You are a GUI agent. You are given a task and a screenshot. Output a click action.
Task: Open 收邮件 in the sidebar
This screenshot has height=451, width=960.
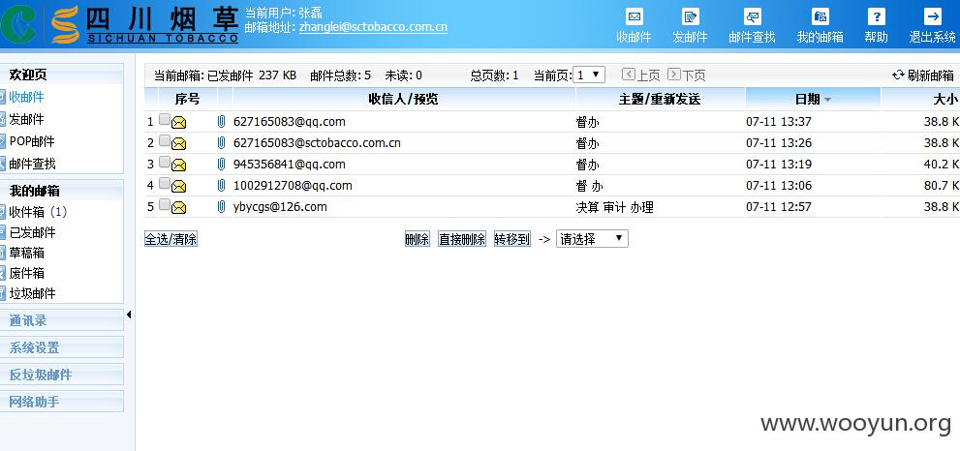(26, 97)
